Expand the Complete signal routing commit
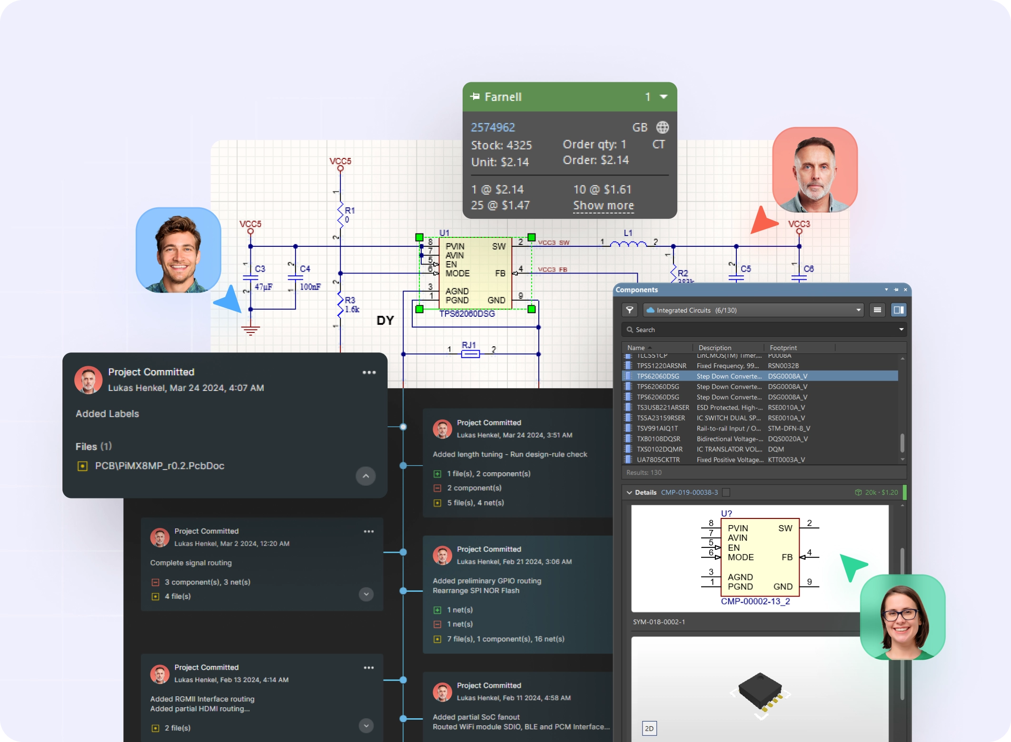 366,594
